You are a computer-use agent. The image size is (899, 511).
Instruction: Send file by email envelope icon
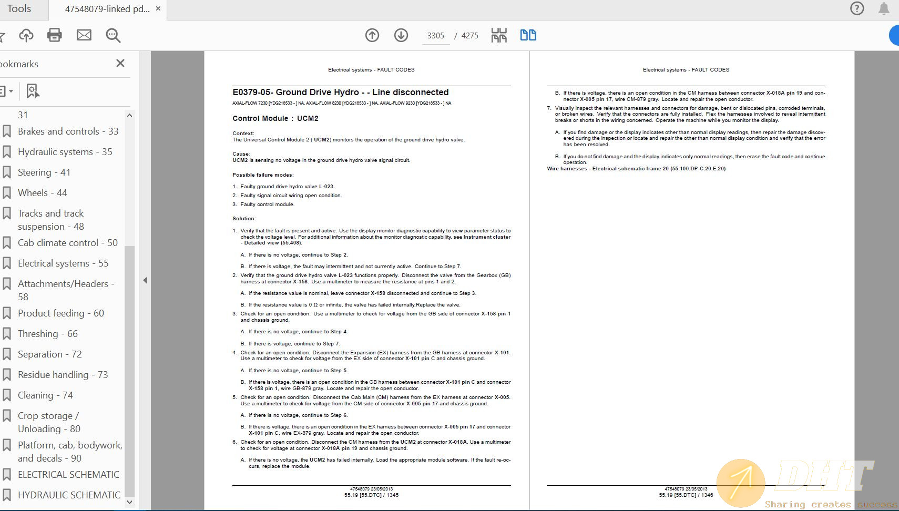[x=84, y=35]
